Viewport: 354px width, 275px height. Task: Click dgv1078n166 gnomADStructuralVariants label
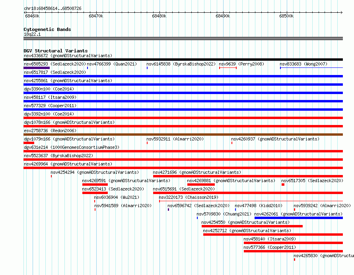tap(69, 122)
